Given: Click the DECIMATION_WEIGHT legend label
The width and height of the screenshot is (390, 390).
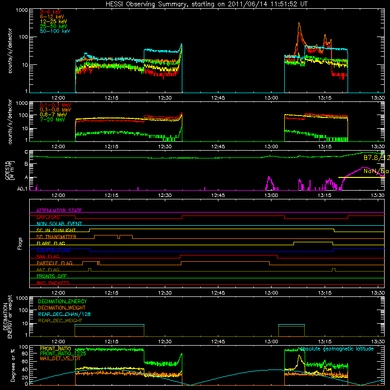Looking at the screenshot, I should 62,308.
